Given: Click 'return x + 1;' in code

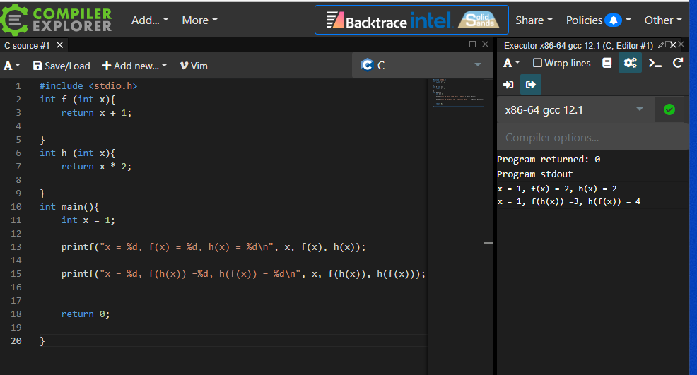Looking at the screenshot, I should click(96, 113).
